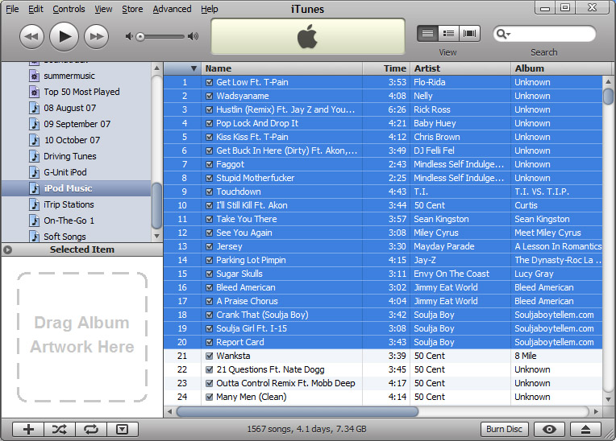Click song list scroll-down arrow
The image size is (616, 441).
[x=608, y=399]
